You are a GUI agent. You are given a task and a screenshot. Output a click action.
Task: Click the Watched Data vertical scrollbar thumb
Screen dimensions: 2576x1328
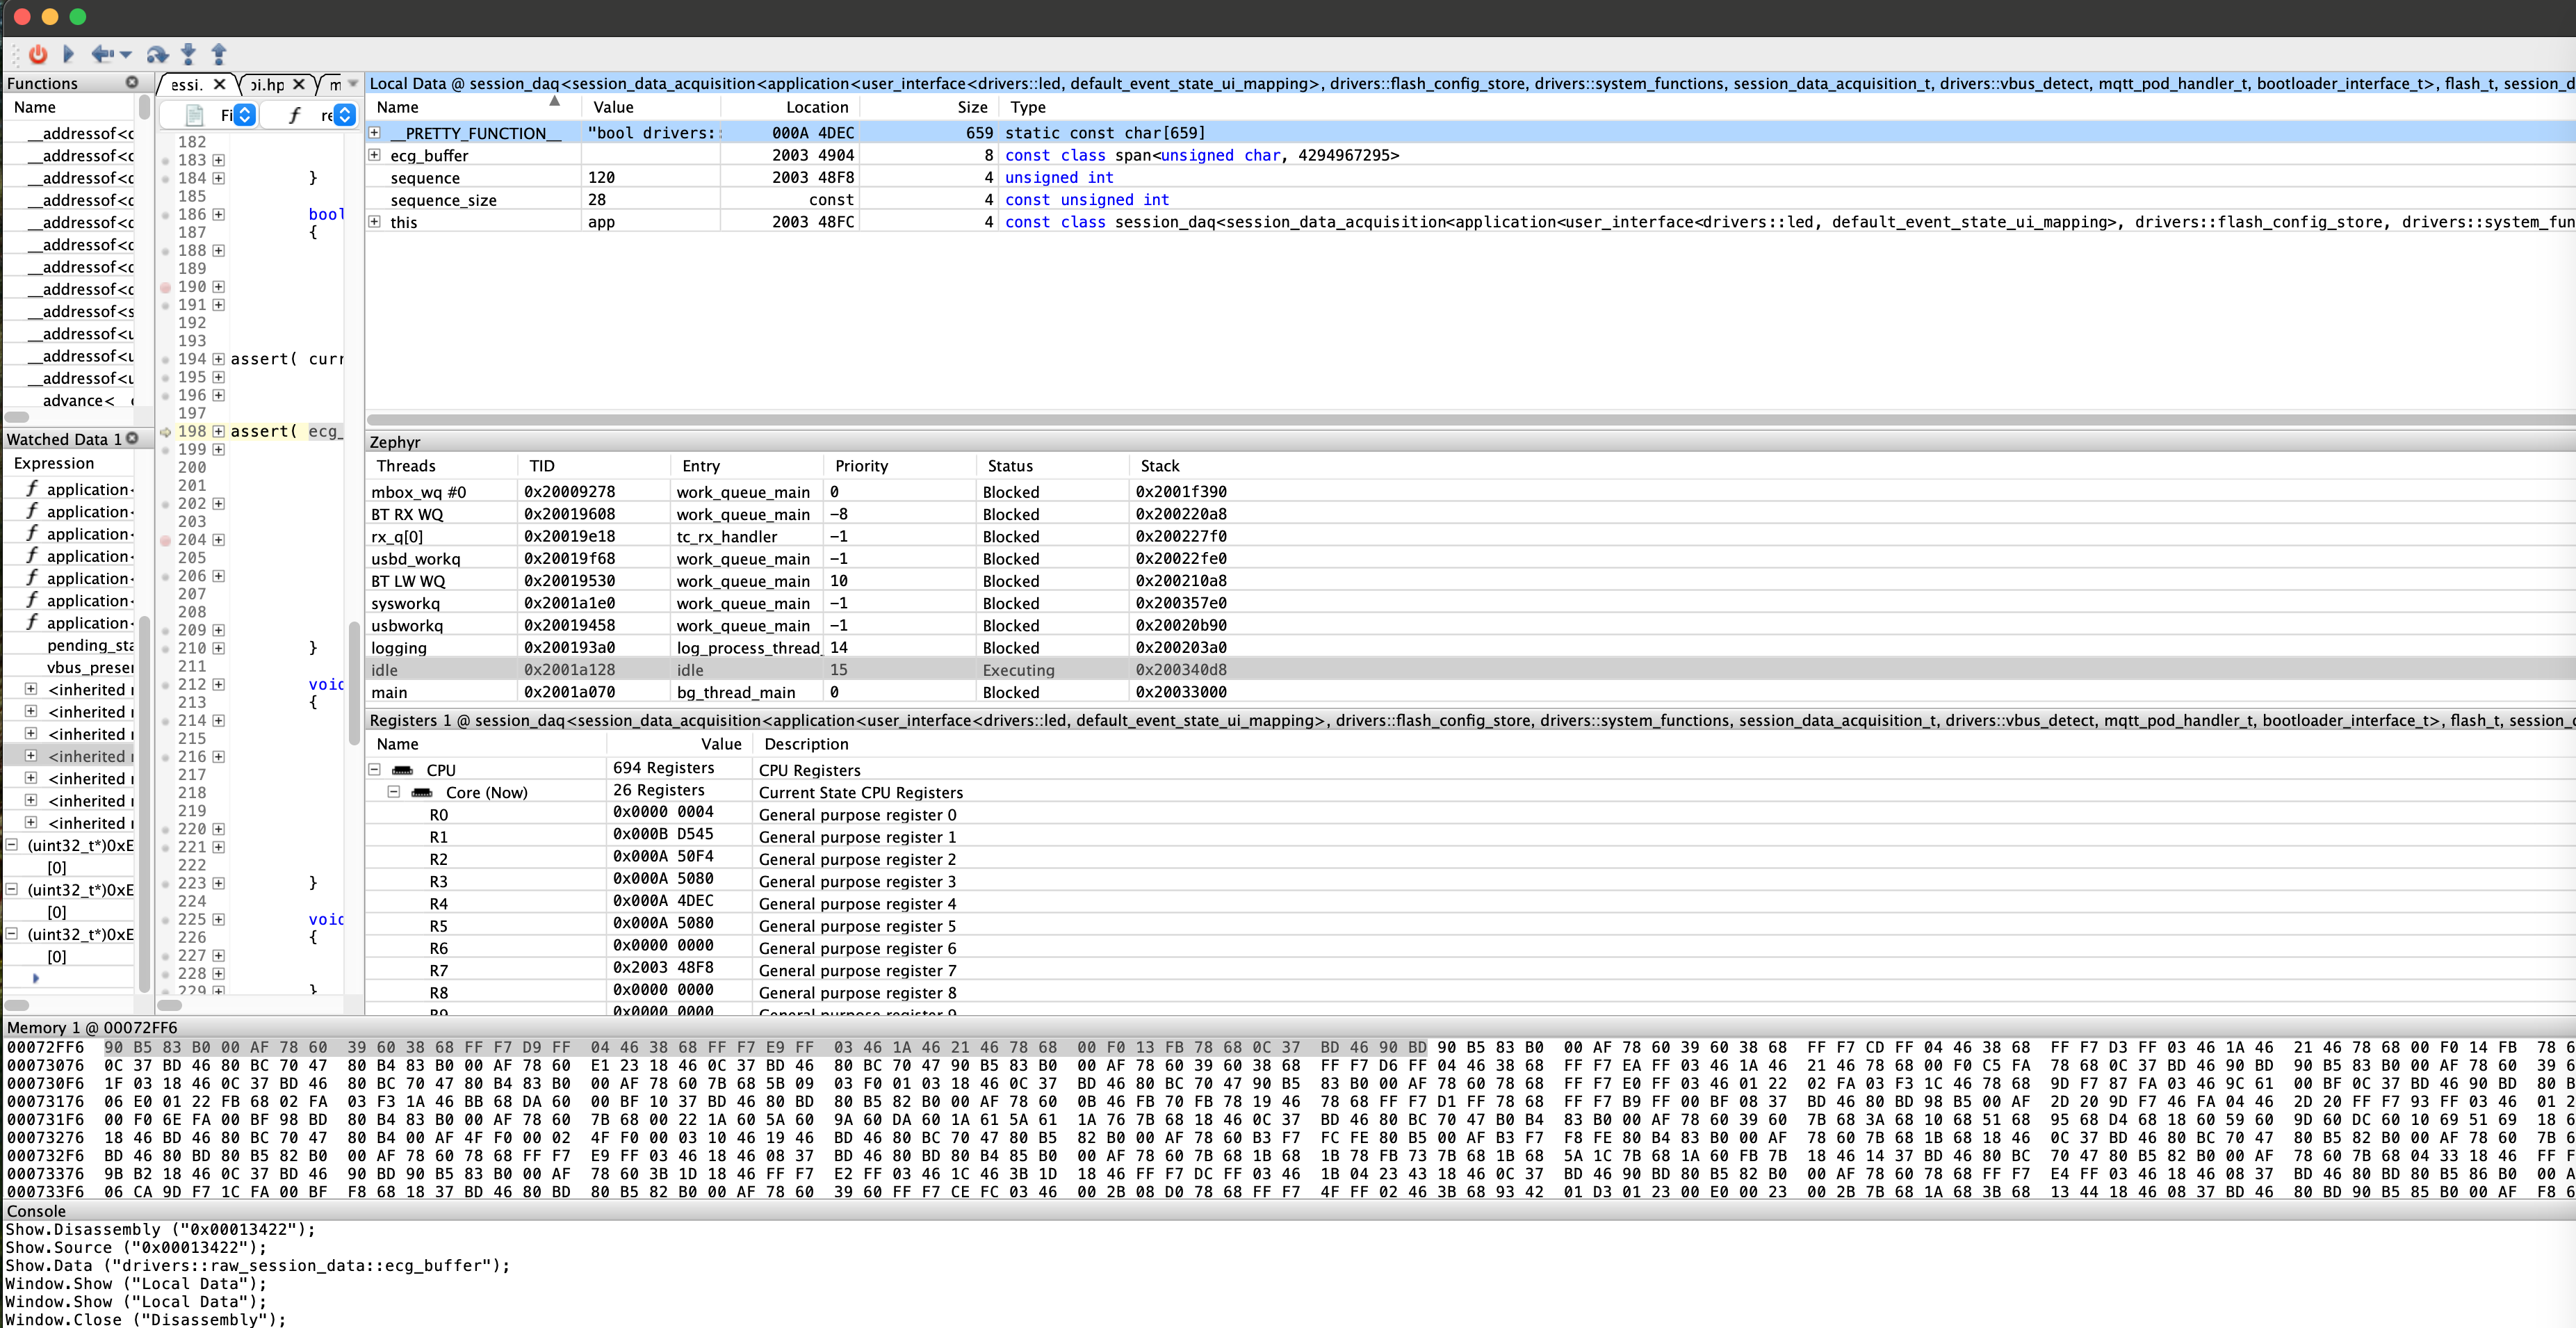145,803
